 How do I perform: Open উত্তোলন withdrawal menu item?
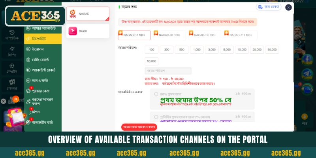click(x=43, y=49)
